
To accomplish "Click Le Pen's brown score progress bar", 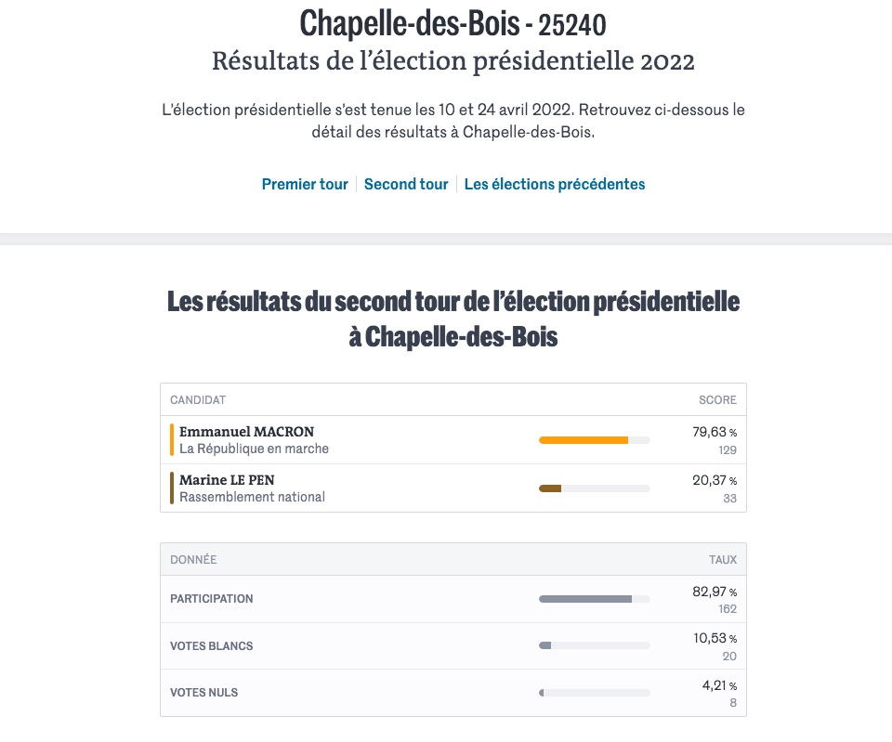I will [594, 488].
